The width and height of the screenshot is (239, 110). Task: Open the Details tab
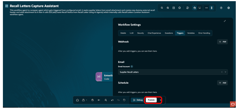pyautogui.click(x=123, y=33)
